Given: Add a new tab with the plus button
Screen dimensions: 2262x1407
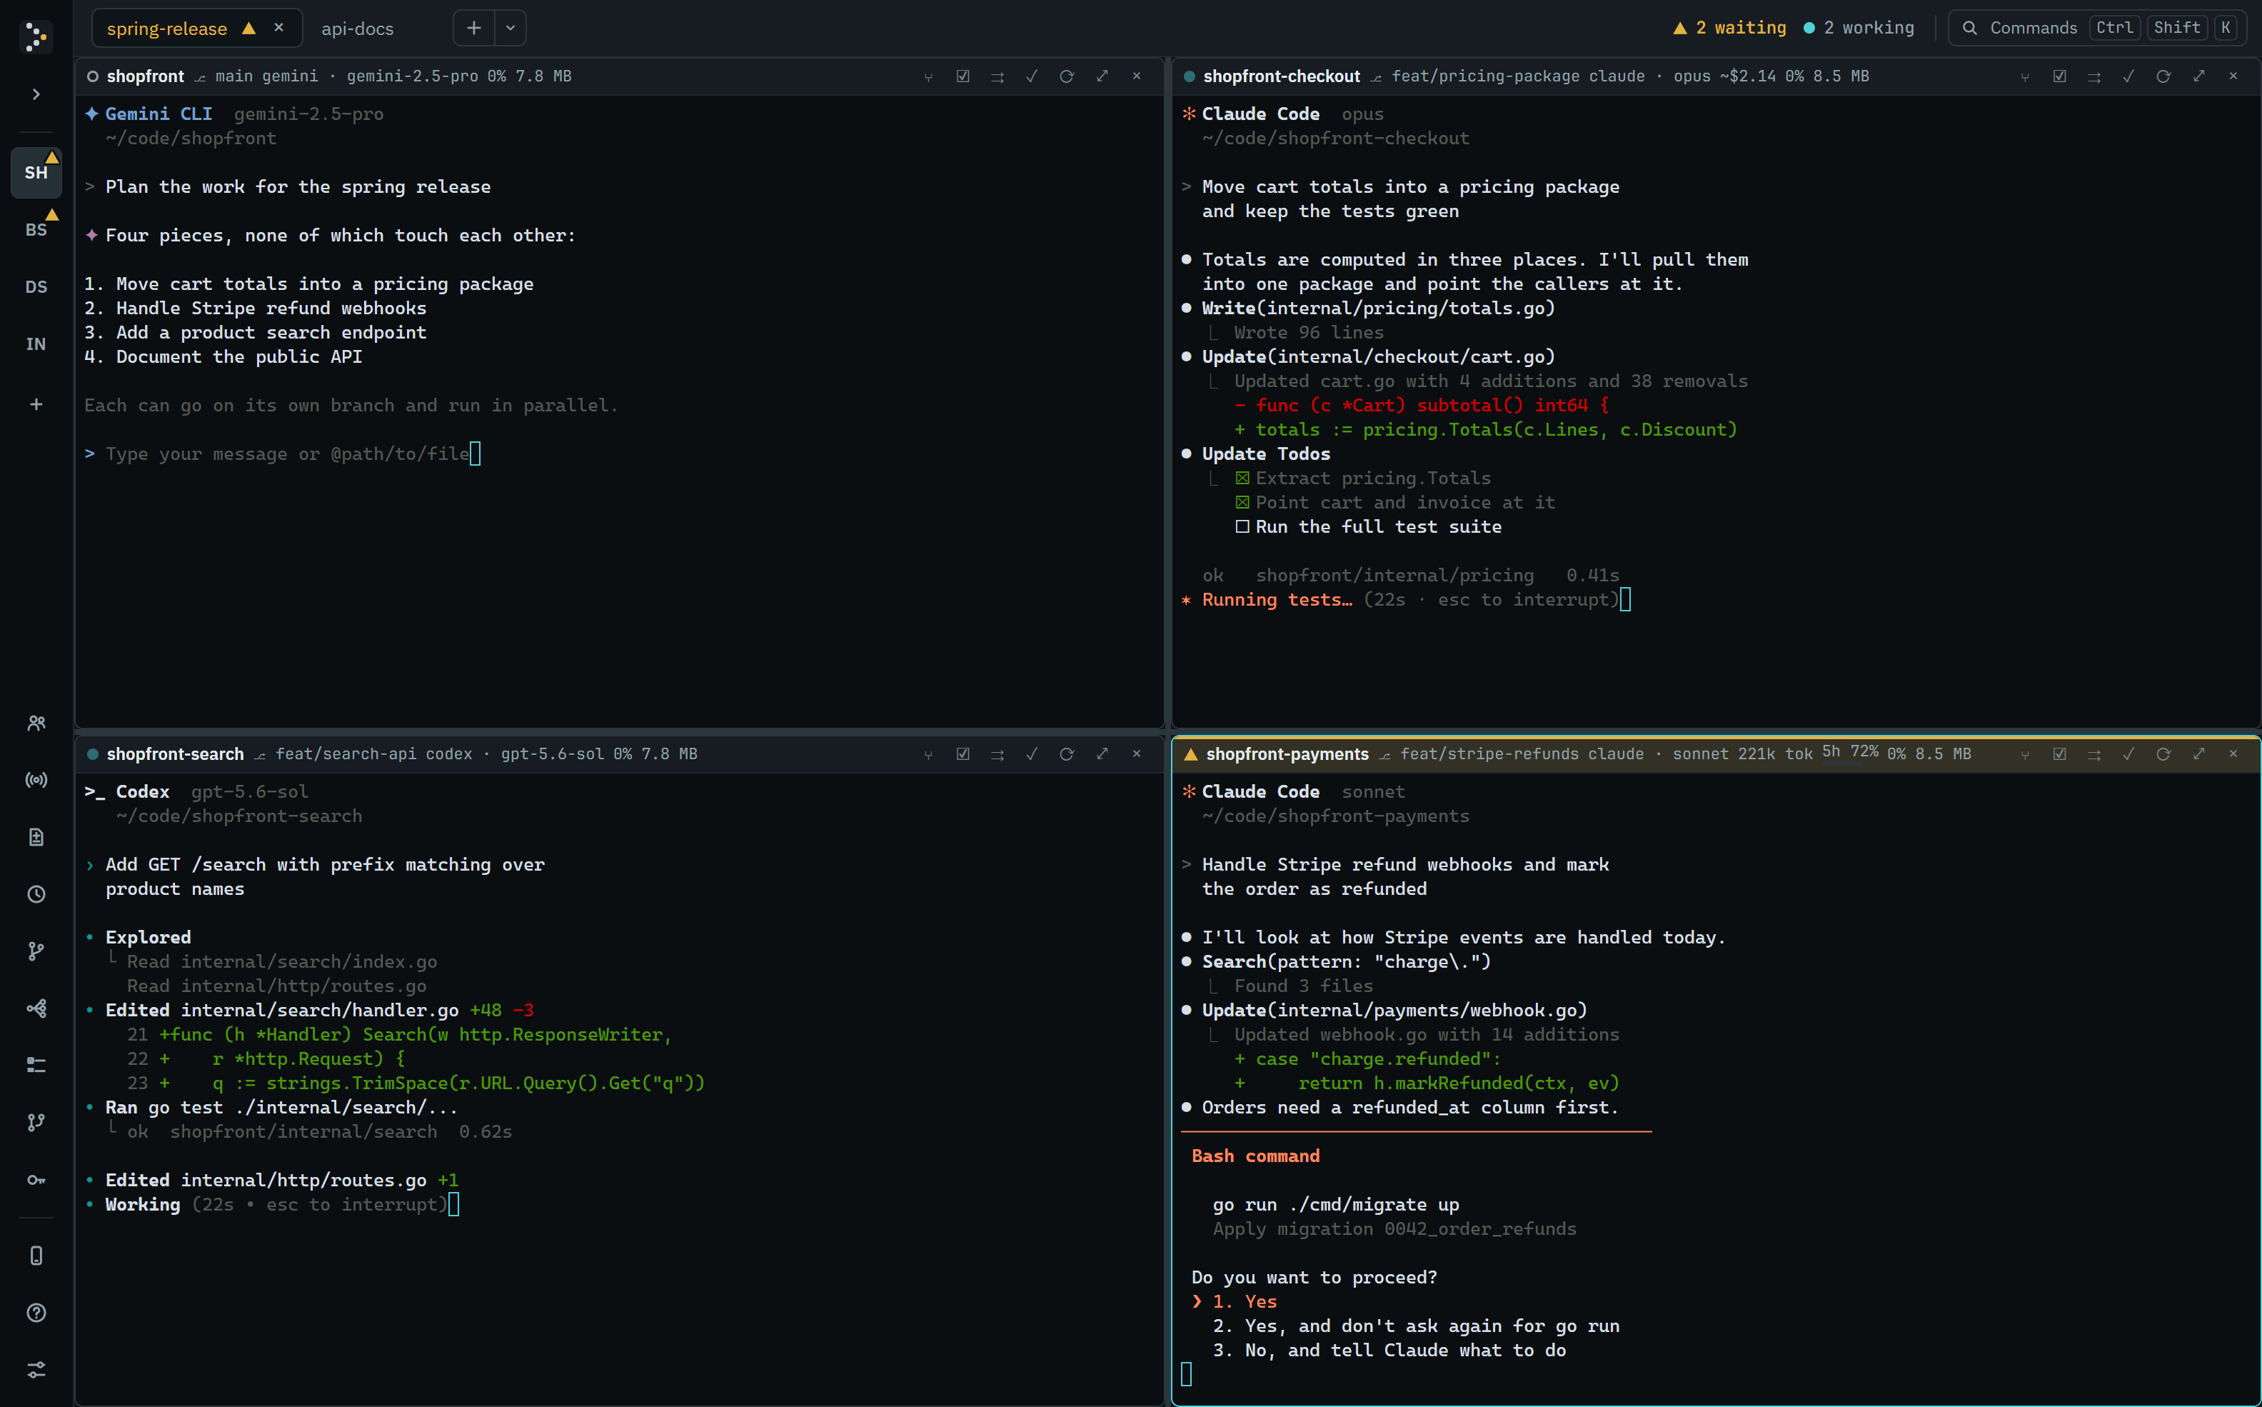Looking at the screenshot, I should tap(474, 28).
